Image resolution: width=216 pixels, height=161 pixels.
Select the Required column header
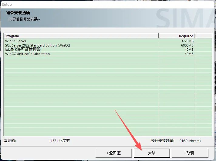click(177, 36)
